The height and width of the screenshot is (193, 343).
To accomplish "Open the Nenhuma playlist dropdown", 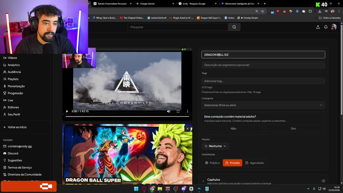I will [215, 146].
